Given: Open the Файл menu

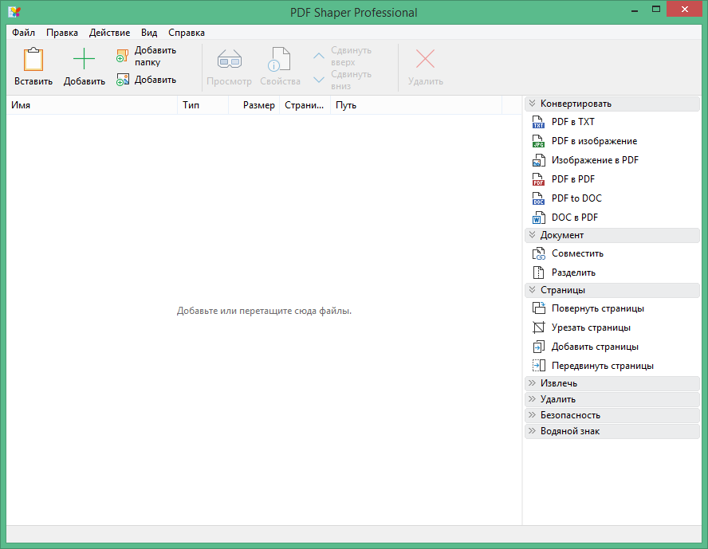Looking at the screenshot, I should (x=23, y=33).
